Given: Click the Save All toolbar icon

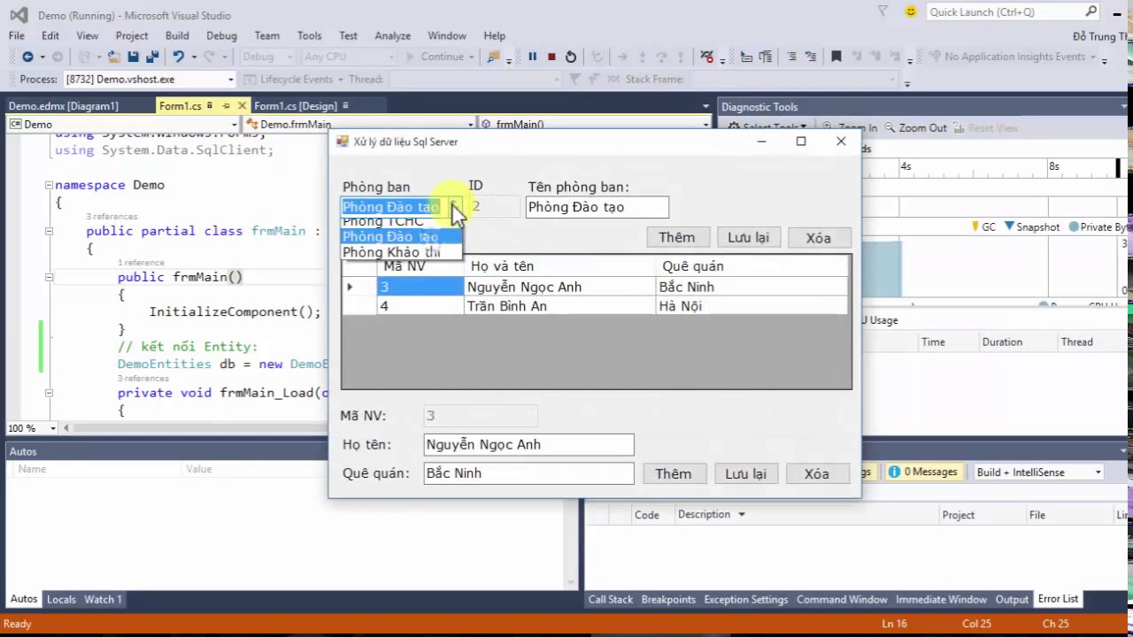Looking at the screenshot, I should (152, 57).
